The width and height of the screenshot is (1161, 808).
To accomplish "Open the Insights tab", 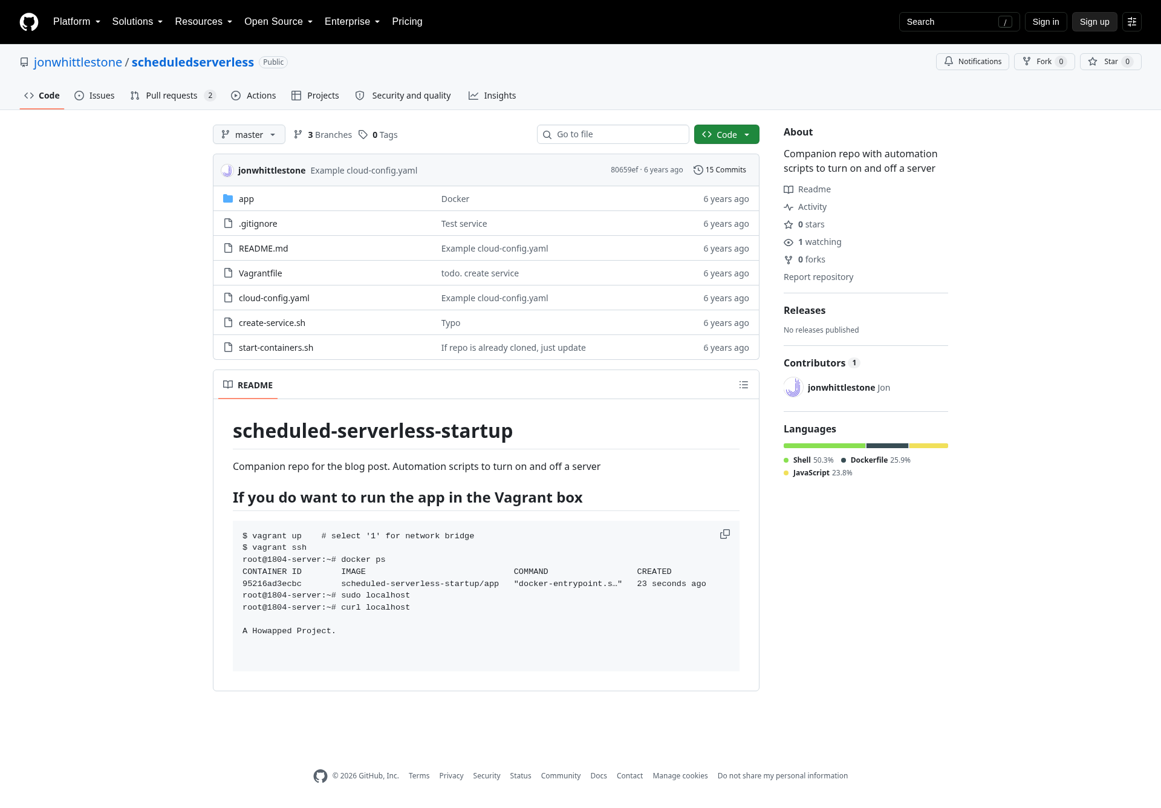I will point(492,96).
